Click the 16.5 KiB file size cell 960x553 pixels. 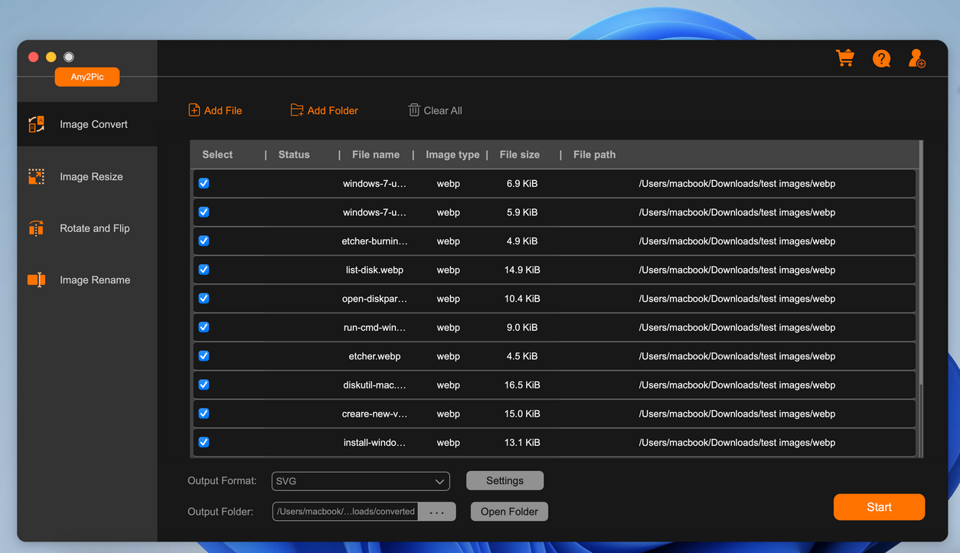[x=522, y=385]
